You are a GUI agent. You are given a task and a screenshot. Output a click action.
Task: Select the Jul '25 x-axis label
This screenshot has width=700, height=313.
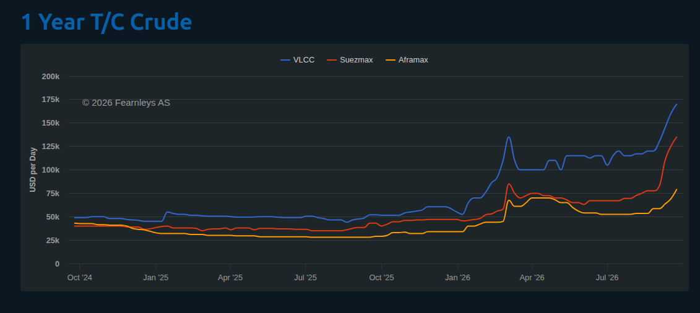(305, 278)
